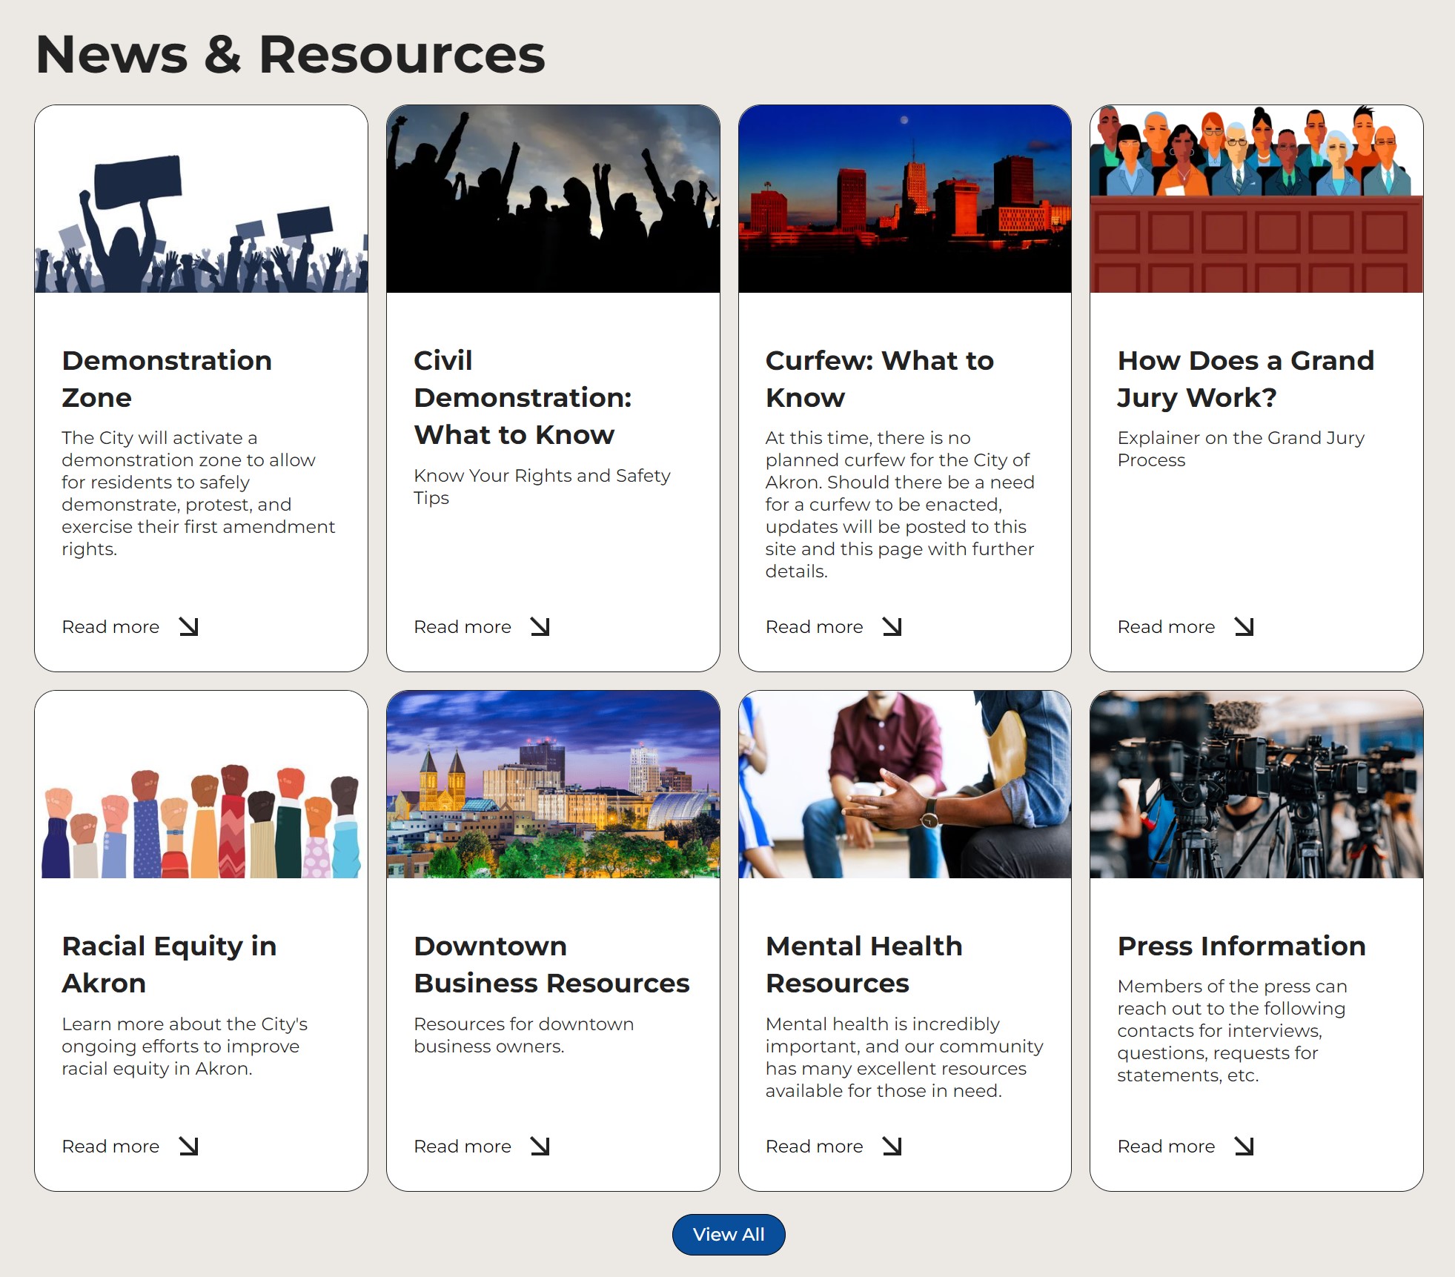Image resolution: width=1455 pixels, height=1277 pixels.
Task: Click Read more text on Mental Health Resources
Action: [x=814, y=1147]
